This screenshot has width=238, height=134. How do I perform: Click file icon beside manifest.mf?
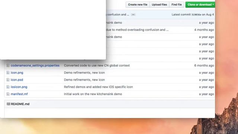coord(8,94)
